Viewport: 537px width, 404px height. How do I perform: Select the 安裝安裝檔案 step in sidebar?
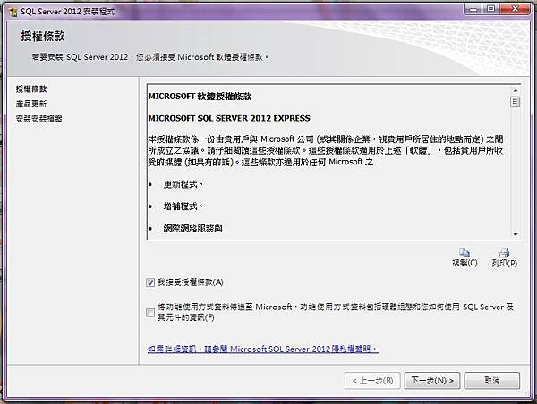click(x=39, y=119)
